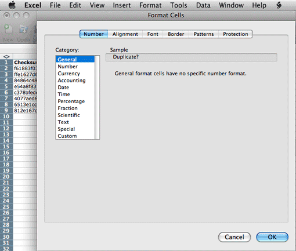The width and height of the screenshot is (296, 251).
Task: Open the script menu icon in menu bar
Action: [279, 5]
